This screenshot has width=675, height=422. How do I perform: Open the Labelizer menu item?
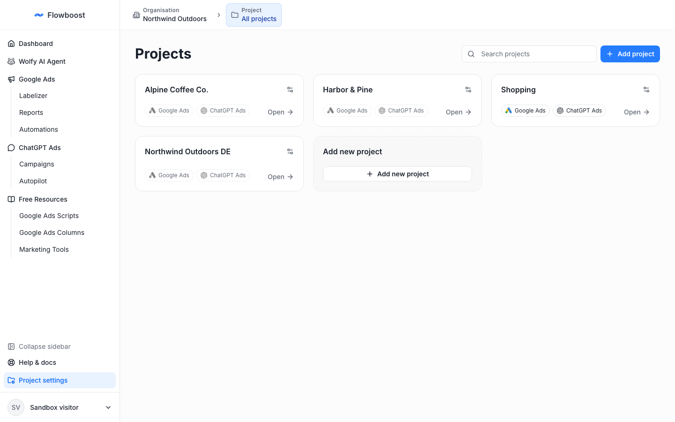(x=33, y=96)
